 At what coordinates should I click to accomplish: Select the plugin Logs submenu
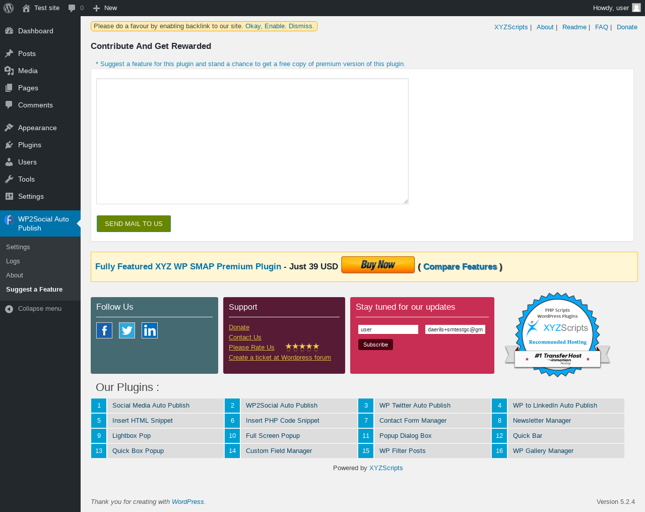(13, 261)
